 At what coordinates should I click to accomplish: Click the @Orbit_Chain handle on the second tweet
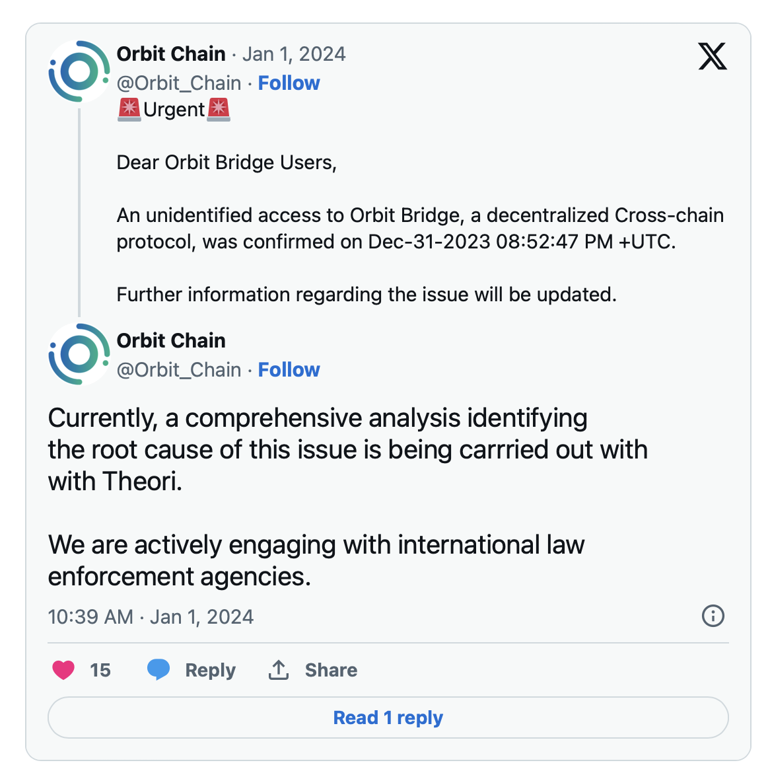179,370
